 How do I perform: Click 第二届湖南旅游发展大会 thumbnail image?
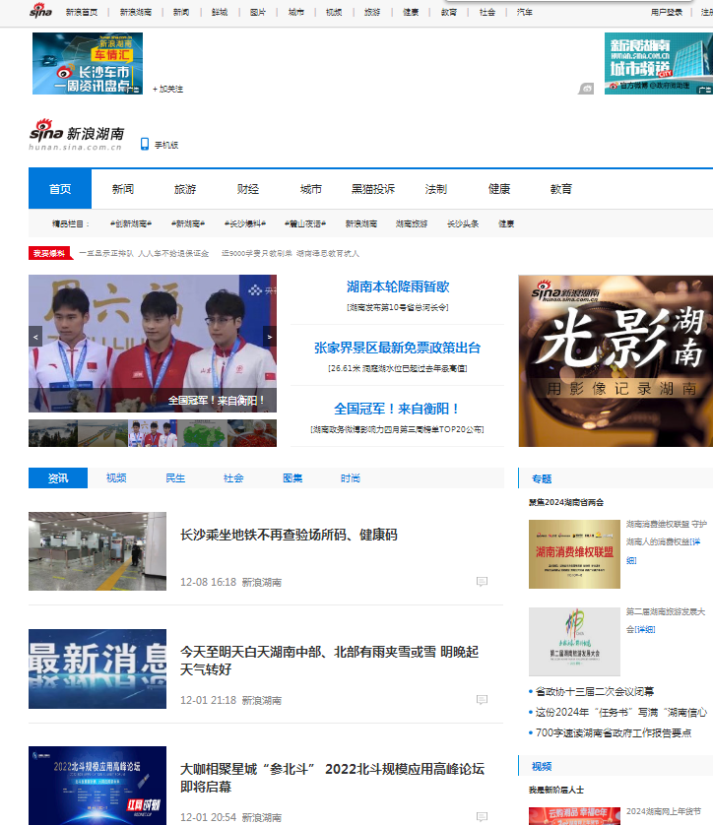[x=574, y=641]
